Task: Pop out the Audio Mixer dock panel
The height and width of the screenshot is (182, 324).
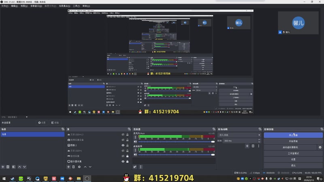Action: click(214, 129)
